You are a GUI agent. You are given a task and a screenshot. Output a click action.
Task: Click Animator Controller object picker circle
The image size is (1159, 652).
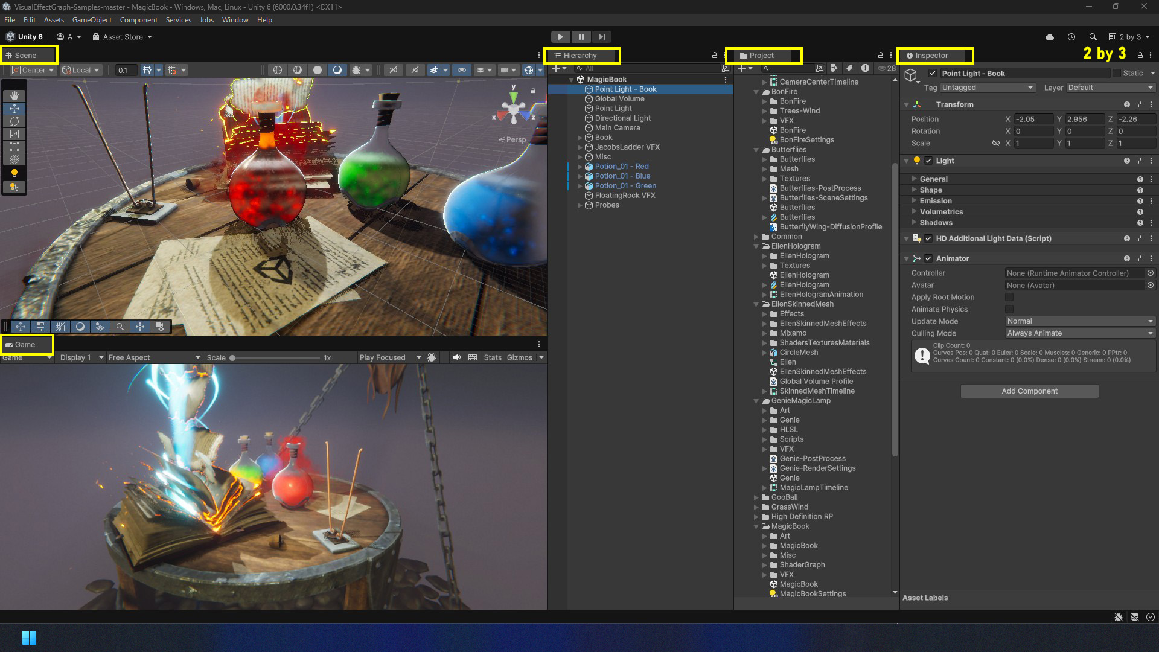[1151, 273]
